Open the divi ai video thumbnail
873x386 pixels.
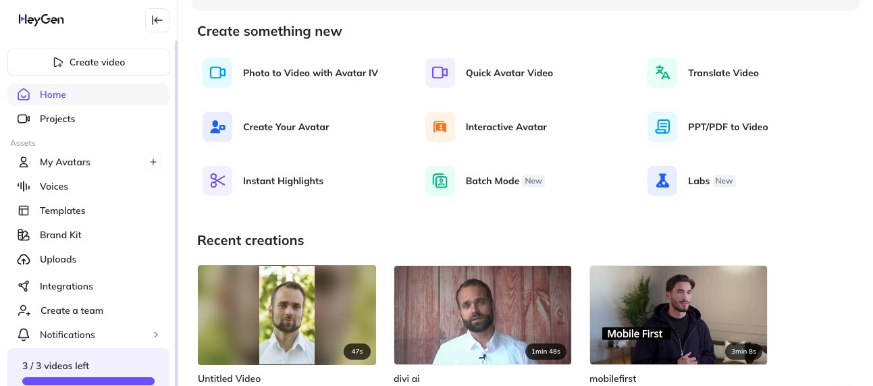click(x=482, y=314)
